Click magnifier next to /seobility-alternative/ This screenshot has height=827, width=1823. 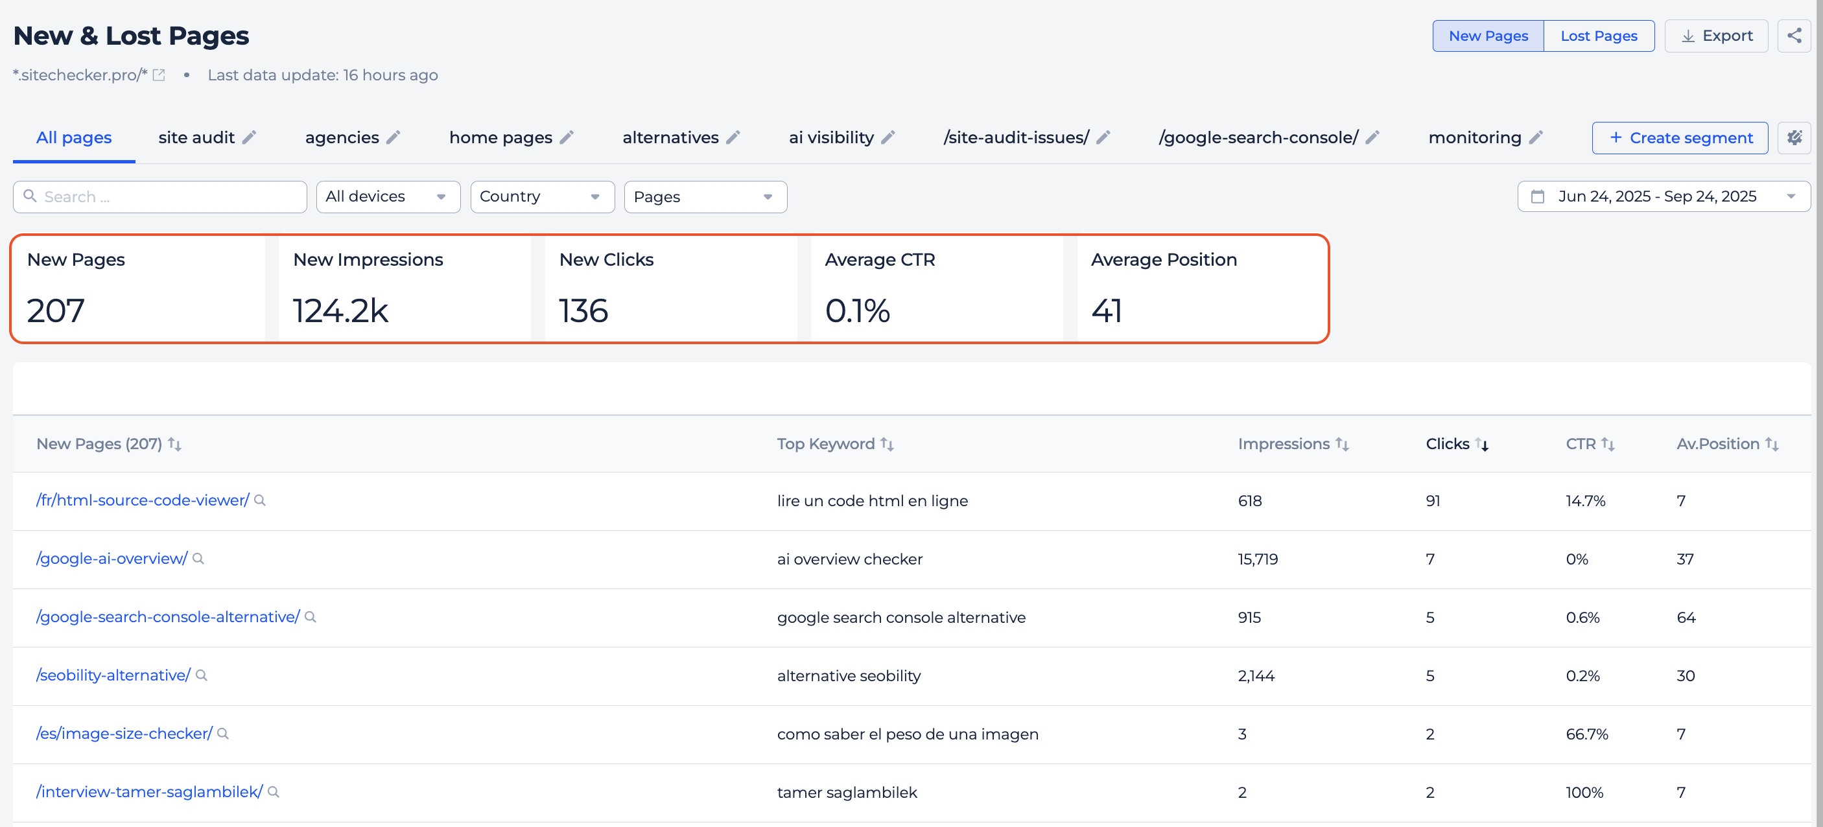point(201,675)
